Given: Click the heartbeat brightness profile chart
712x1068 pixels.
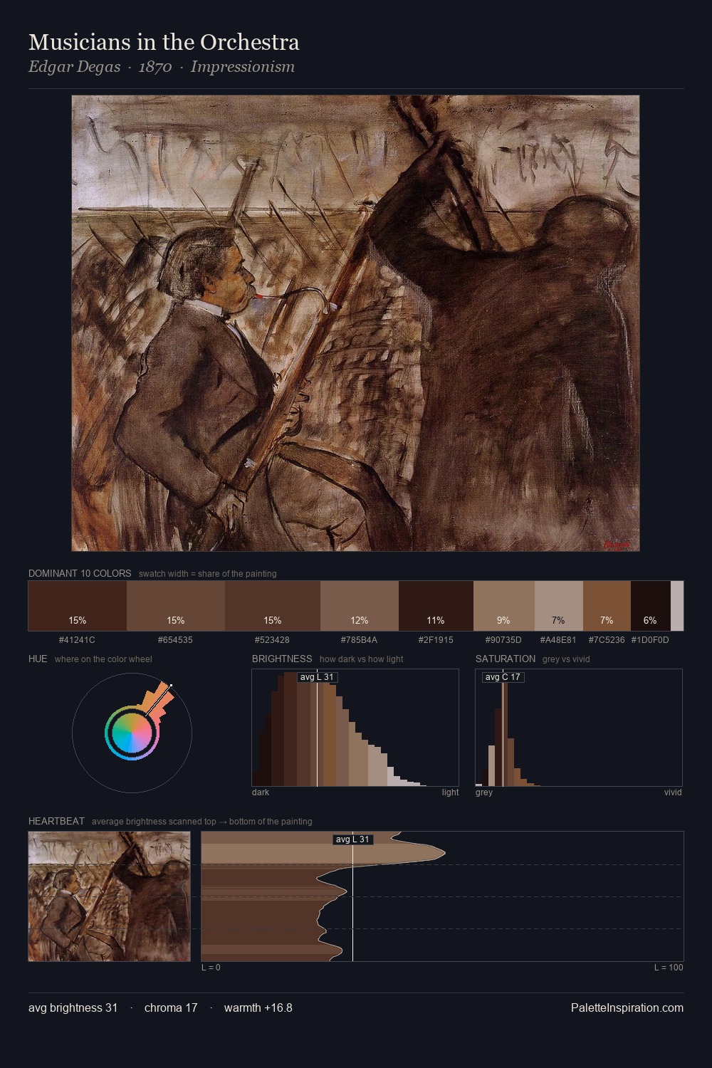Looking at the screenshot, I should tap(442, 896).
